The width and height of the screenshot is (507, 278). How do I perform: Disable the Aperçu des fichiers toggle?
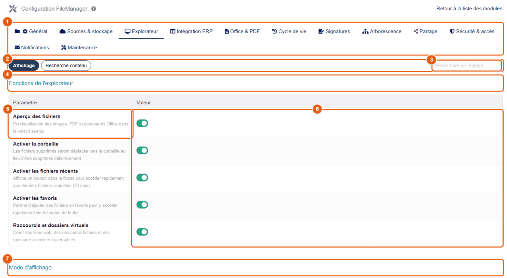click(142, 123)
